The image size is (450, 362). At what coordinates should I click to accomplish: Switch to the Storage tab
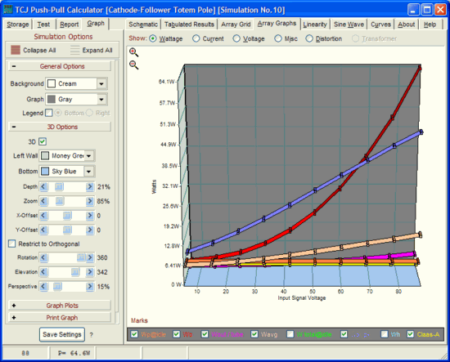(17, 25)
